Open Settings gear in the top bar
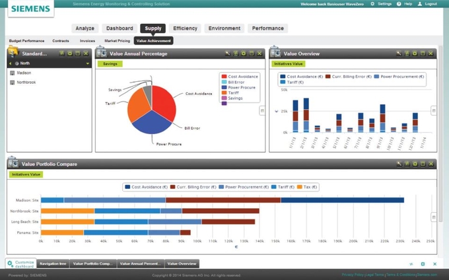This screenshot has width=449, height=280. click(372, 4)
